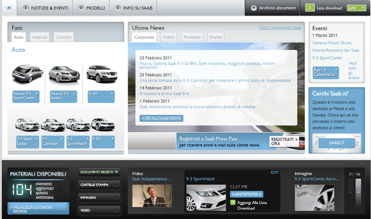Viewport: 371px width, 219px height.
Task: Click Visualizza Ulteriori Risorse button
Action: point(38,208)
